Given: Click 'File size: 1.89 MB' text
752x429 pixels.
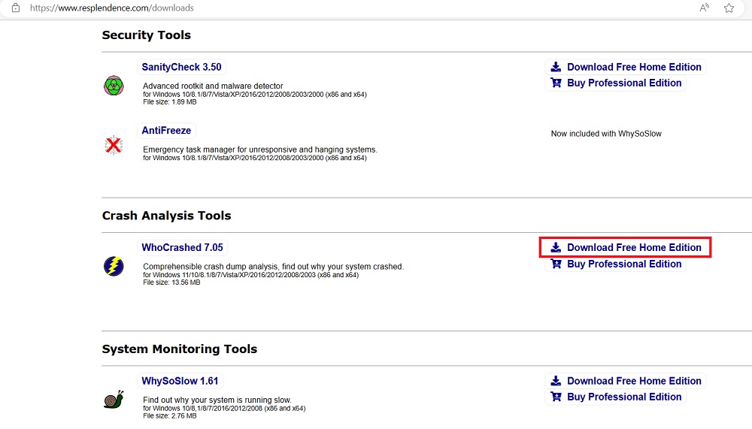Looking at the screenshot, I should click(x=170, y=101).
